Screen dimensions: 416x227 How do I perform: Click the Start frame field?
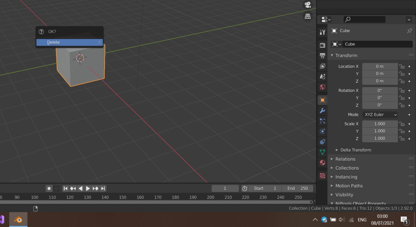(x=265, y=188)
